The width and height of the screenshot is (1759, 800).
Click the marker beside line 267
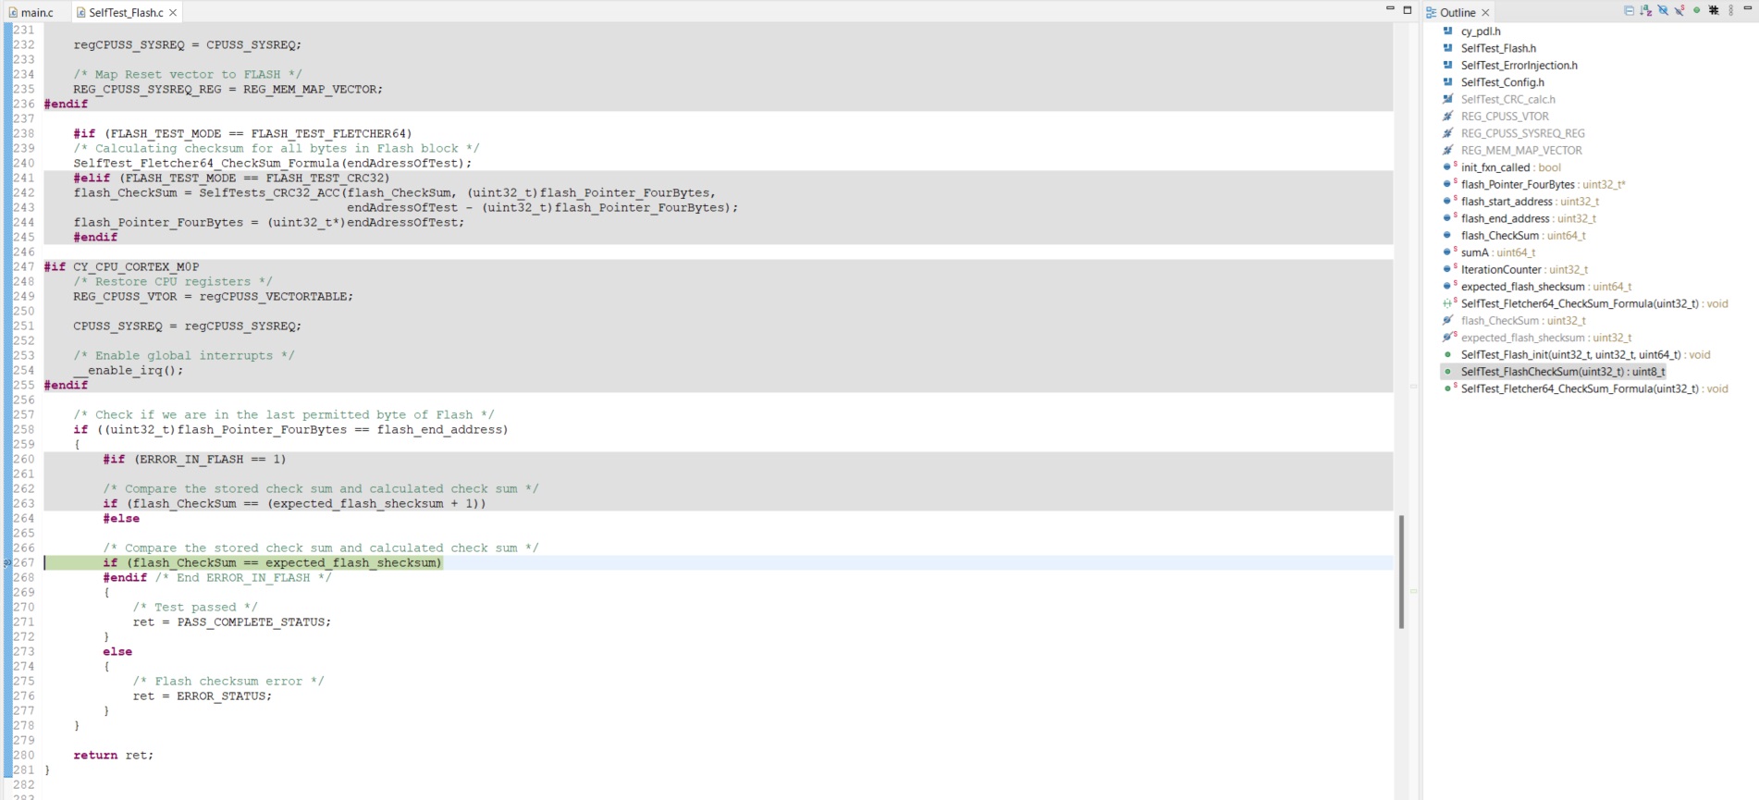(x=7, y=562)
